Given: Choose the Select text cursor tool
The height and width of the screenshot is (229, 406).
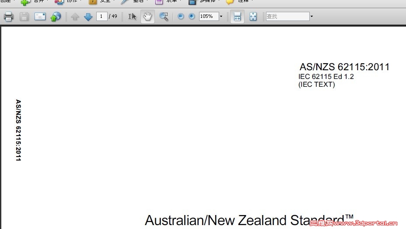Looking at the screenshot, I should (132, 17).
